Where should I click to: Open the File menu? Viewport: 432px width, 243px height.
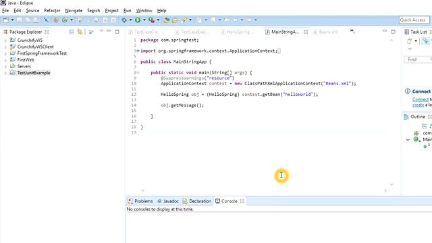(5, 11)
